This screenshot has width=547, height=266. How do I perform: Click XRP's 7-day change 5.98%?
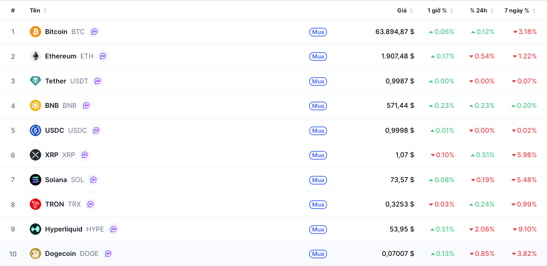(524, 155)
